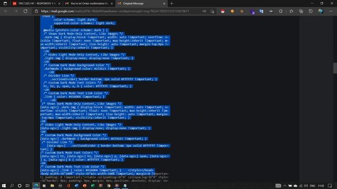Open the orange bag extension icon
337x189 pixels.
point(242,11)
